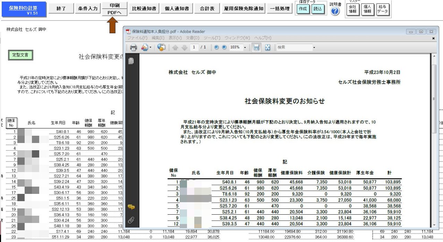This screenshot has height=242, width=443.
Task: Open the 表示(V) menu
Action: (175, 38)
